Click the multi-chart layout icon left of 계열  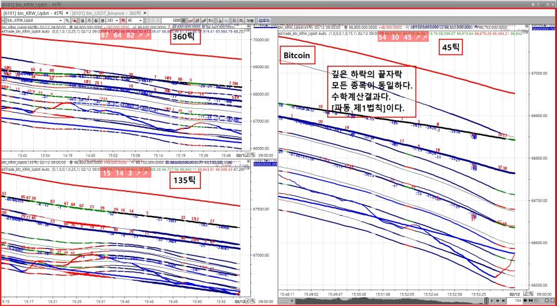(240, 21)
